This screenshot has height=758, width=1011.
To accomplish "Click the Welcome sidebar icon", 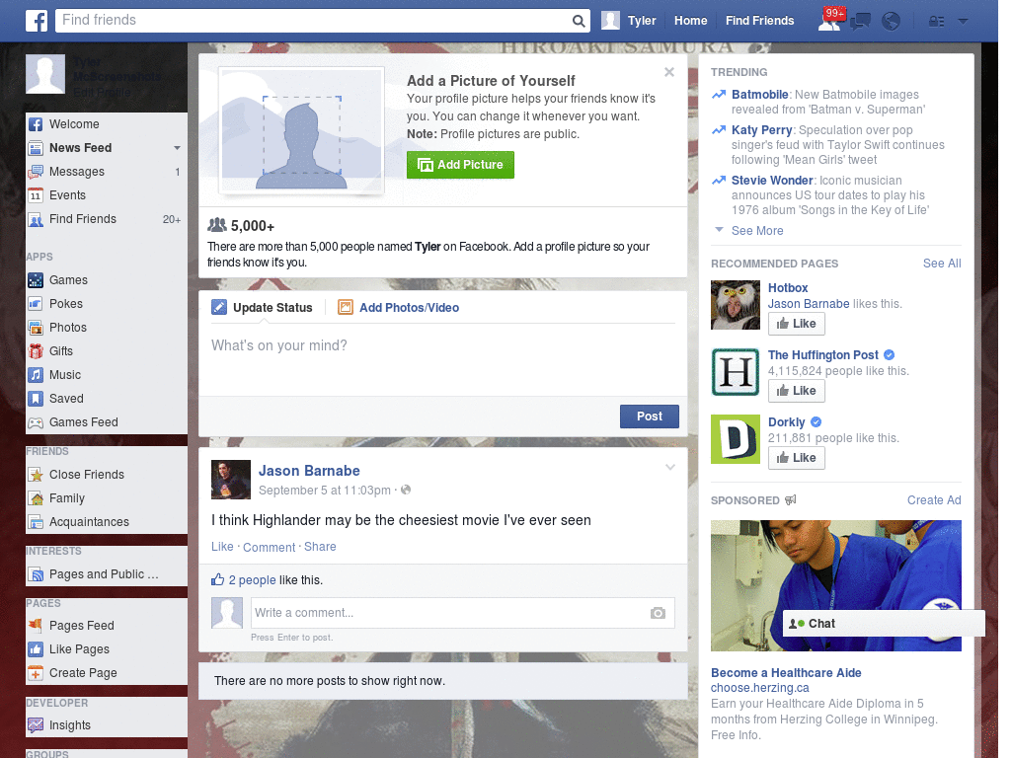I will point(36,124).
